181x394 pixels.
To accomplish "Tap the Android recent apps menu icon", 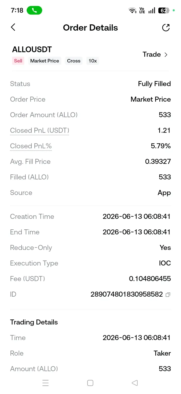I will tap(46, 383).
